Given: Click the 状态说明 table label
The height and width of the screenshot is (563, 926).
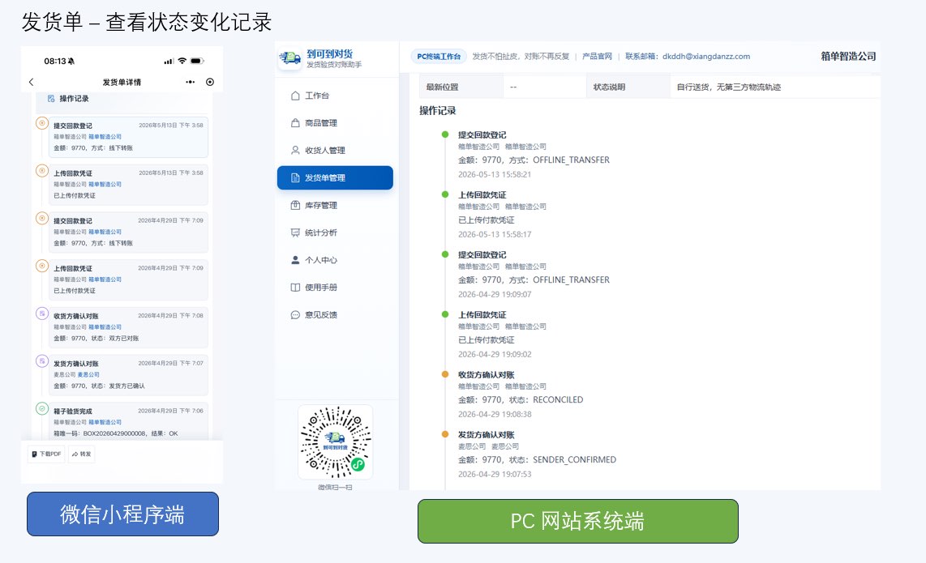Looking at the screenshot, I should [610, 87].
